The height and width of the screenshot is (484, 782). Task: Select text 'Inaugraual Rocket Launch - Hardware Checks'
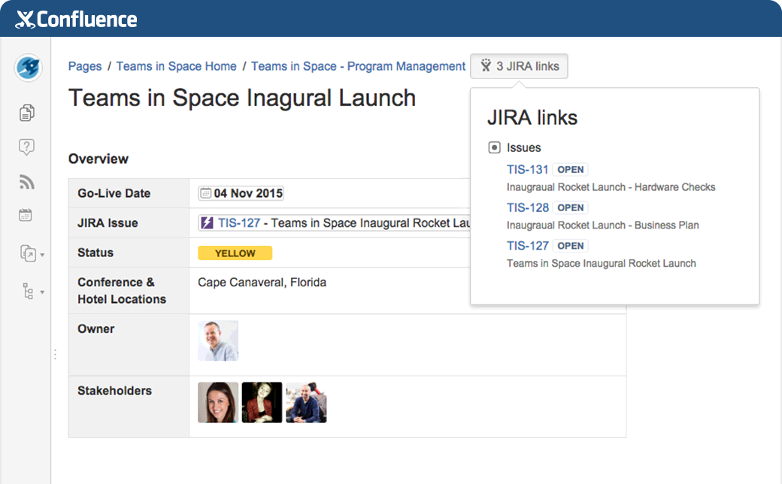611,187
